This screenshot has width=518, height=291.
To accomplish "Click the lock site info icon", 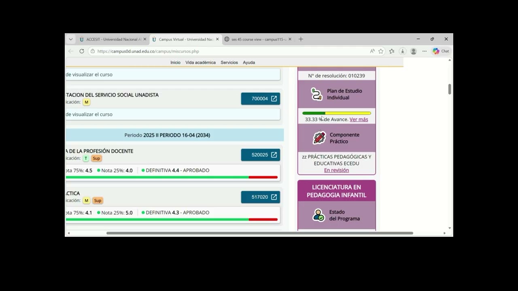I will click(93, 51).
